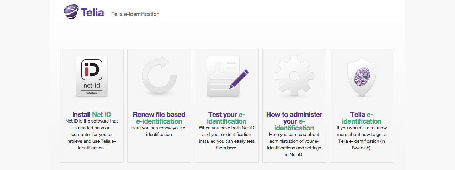Click the Telia swirl logo icon
This screenshot has width=455, height=170.
71,12
